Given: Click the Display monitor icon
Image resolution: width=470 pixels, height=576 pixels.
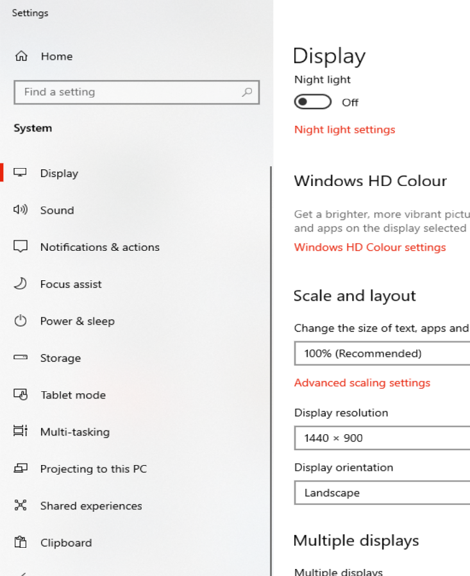Looking at the screenshot, I should [20, 173].
